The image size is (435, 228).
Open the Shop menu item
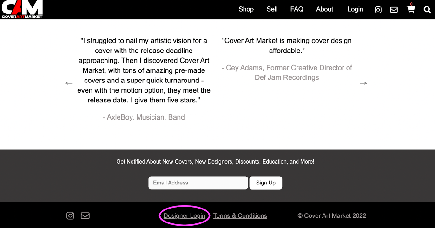coord(246,9)
